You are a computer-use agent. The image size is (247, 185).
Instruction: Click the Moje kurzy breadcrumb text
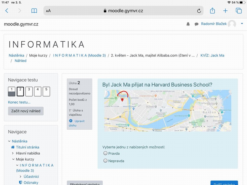pyautogui.click(x=38, y=55)
